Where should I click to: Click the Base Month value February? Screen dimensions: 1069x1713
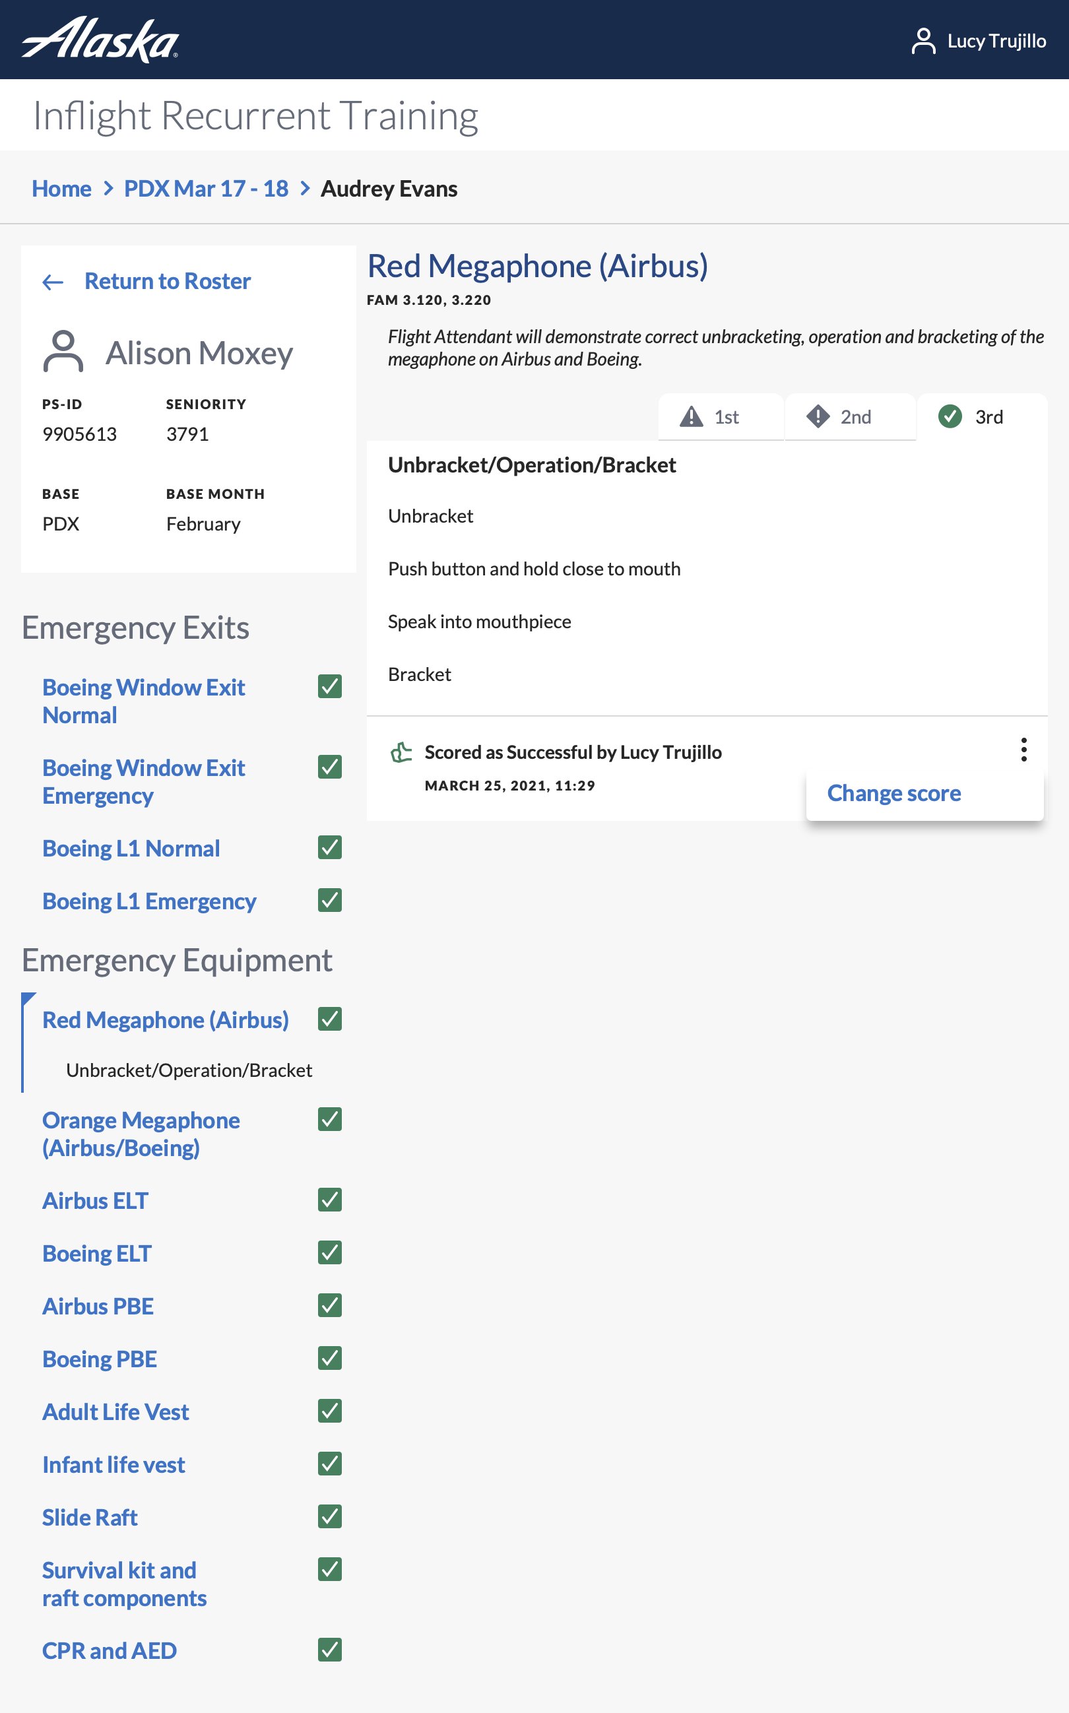click(203, 524)
